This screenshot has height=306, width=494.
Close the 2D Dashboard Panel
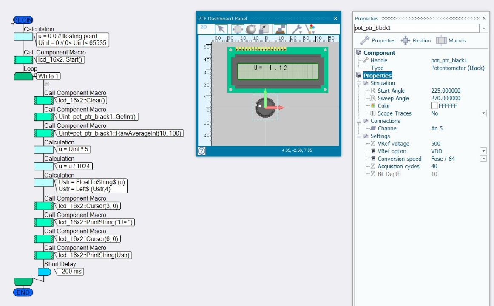click(x=335, y=18)
